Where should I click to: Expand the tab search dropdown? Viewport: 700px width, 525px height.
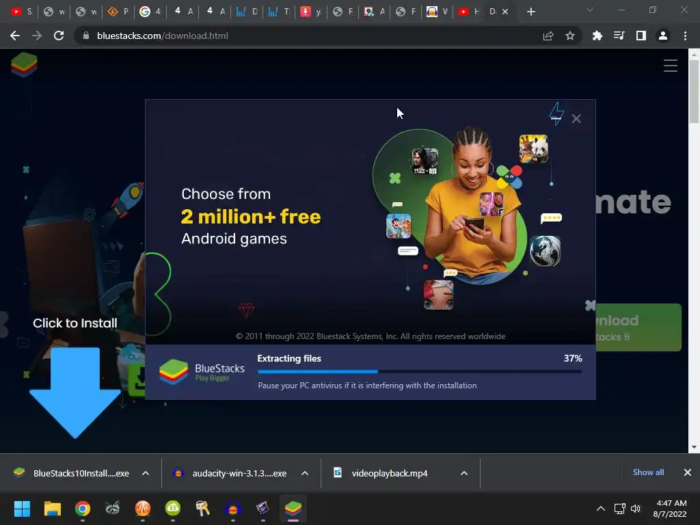tap(590, 10)
